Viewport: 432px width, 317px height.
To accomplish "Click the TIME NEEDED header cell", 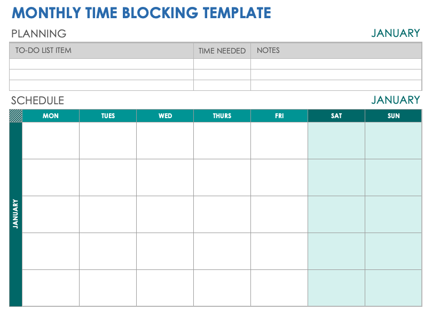I will pyautogui.click(x=222, y=51).
